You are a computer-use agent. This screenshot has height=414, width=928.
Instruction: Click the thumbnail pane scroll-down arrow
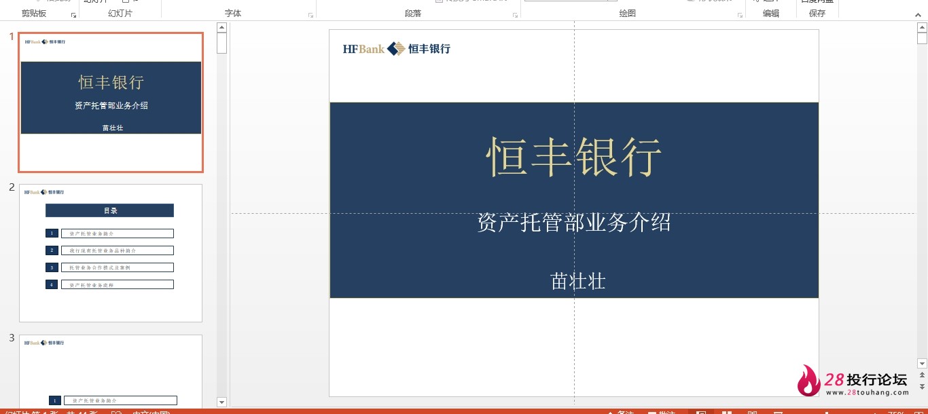[x=221, y=402]
